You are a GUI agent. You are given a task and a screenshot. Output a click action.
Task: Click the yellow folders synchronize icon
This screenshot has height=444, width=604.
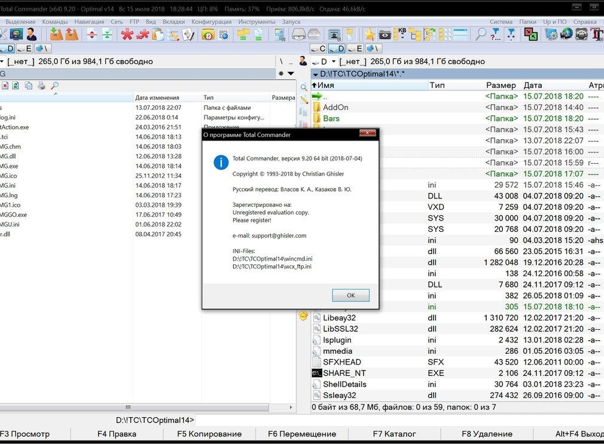(x=243, y=35)
